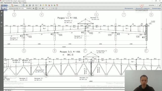Open the Окно menu
The height and width of the screenshot is (91, 162).
pyautogui.click(x=20, y=3)
